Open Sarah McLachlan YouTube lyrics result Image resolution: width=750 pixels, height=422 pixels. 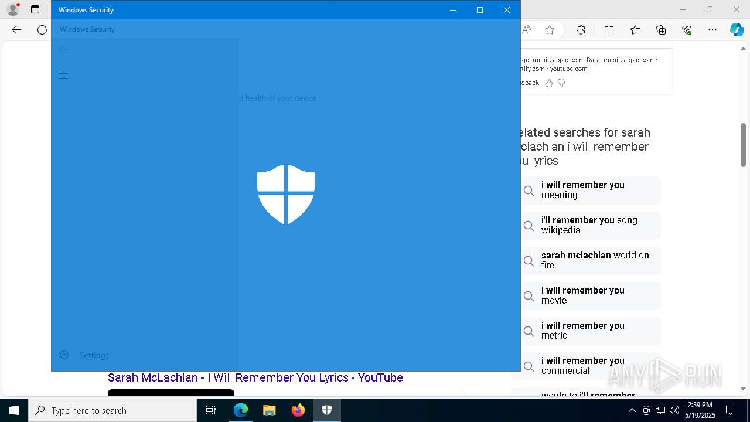(255, 377)
